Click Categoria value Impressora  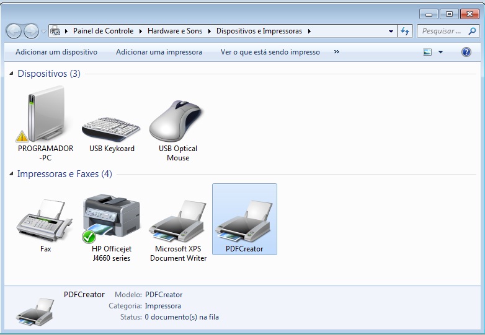coord(162,306)
